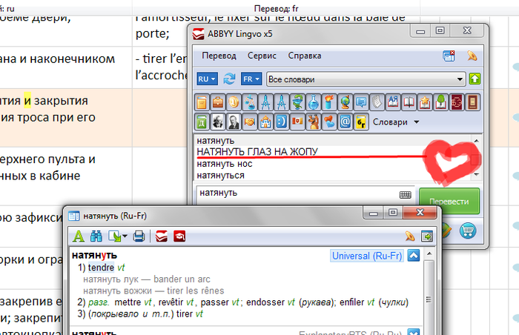Open the Сервис menu
This screenshot has width=519, height=335.
[262, 56]
